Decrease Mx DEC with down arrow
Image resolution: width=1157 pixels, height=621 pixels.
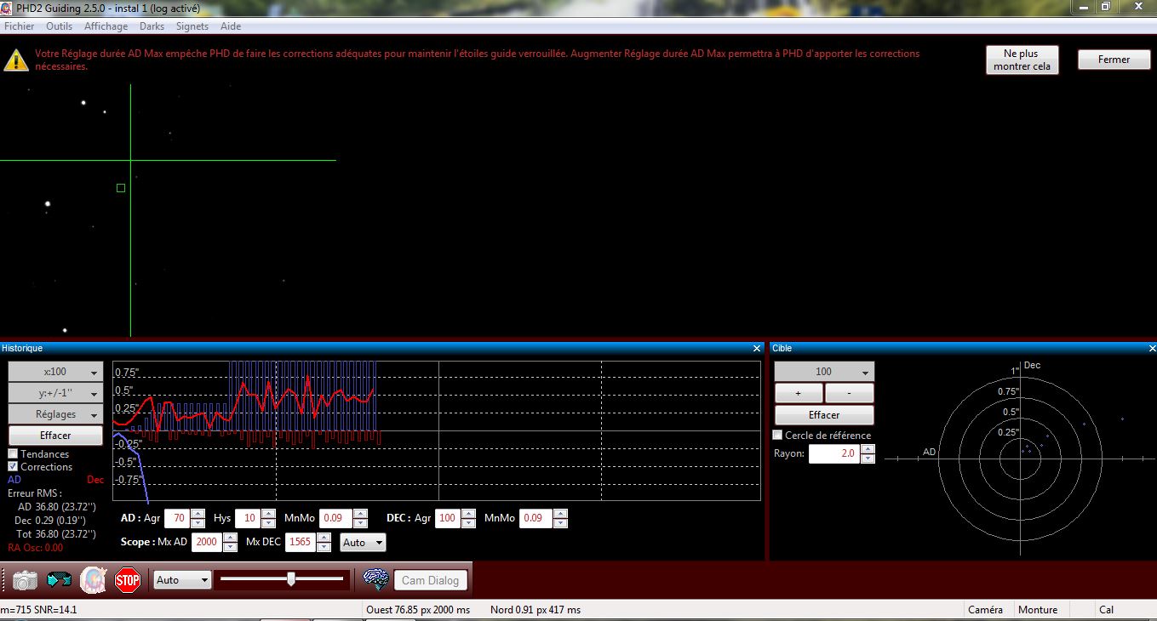coord(324,547)
